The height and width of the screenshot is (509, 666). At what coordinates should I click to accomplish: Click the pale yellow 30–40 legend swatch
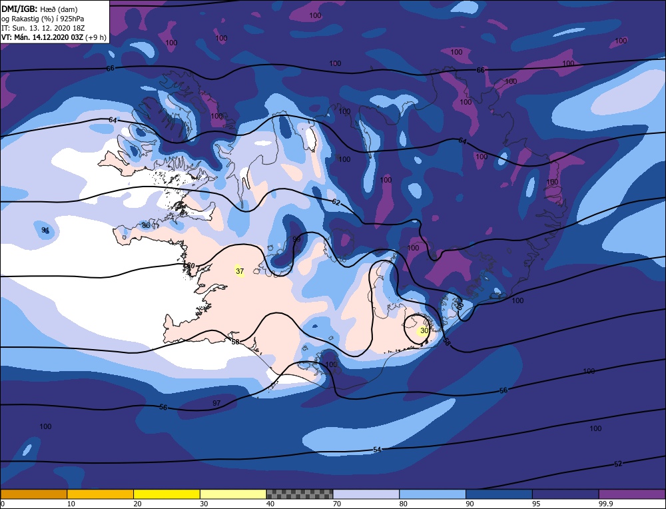[x=233, y=494]
